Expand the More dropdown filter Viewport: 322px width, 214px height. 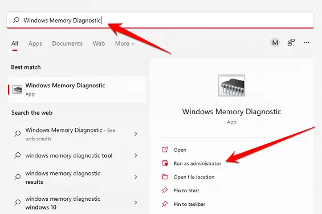125,43
